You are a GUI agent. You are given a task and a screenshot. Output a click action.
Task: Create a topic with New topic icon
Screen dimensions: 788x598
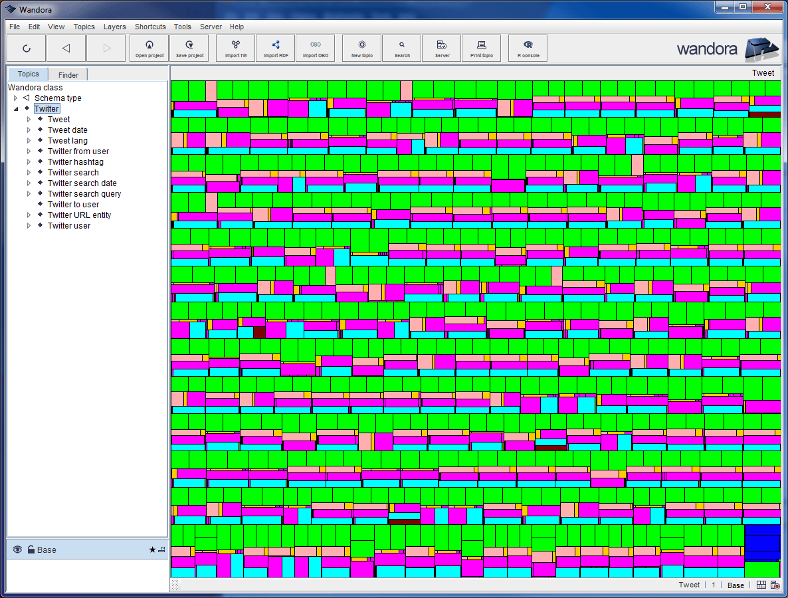[361, 47]
